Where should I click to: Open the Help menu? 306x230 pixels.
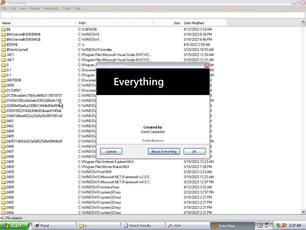77,8
